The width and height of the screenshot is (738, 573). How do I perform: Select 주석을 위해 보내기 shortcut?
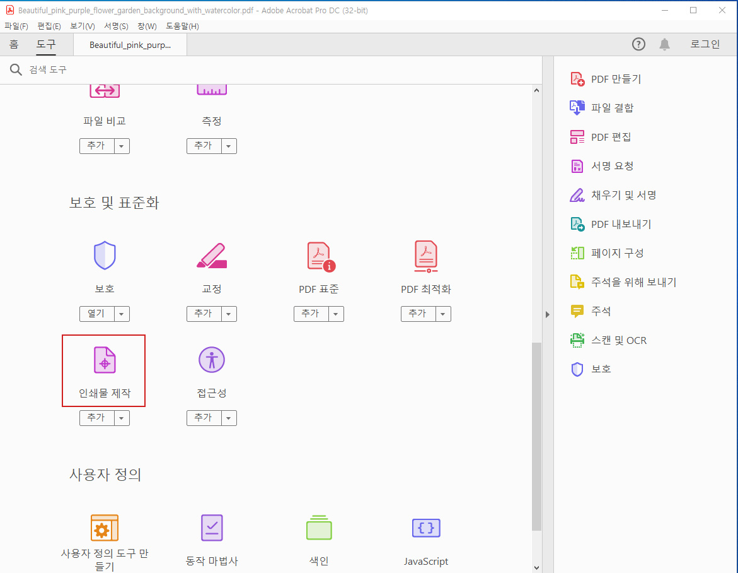coord(623,282)
